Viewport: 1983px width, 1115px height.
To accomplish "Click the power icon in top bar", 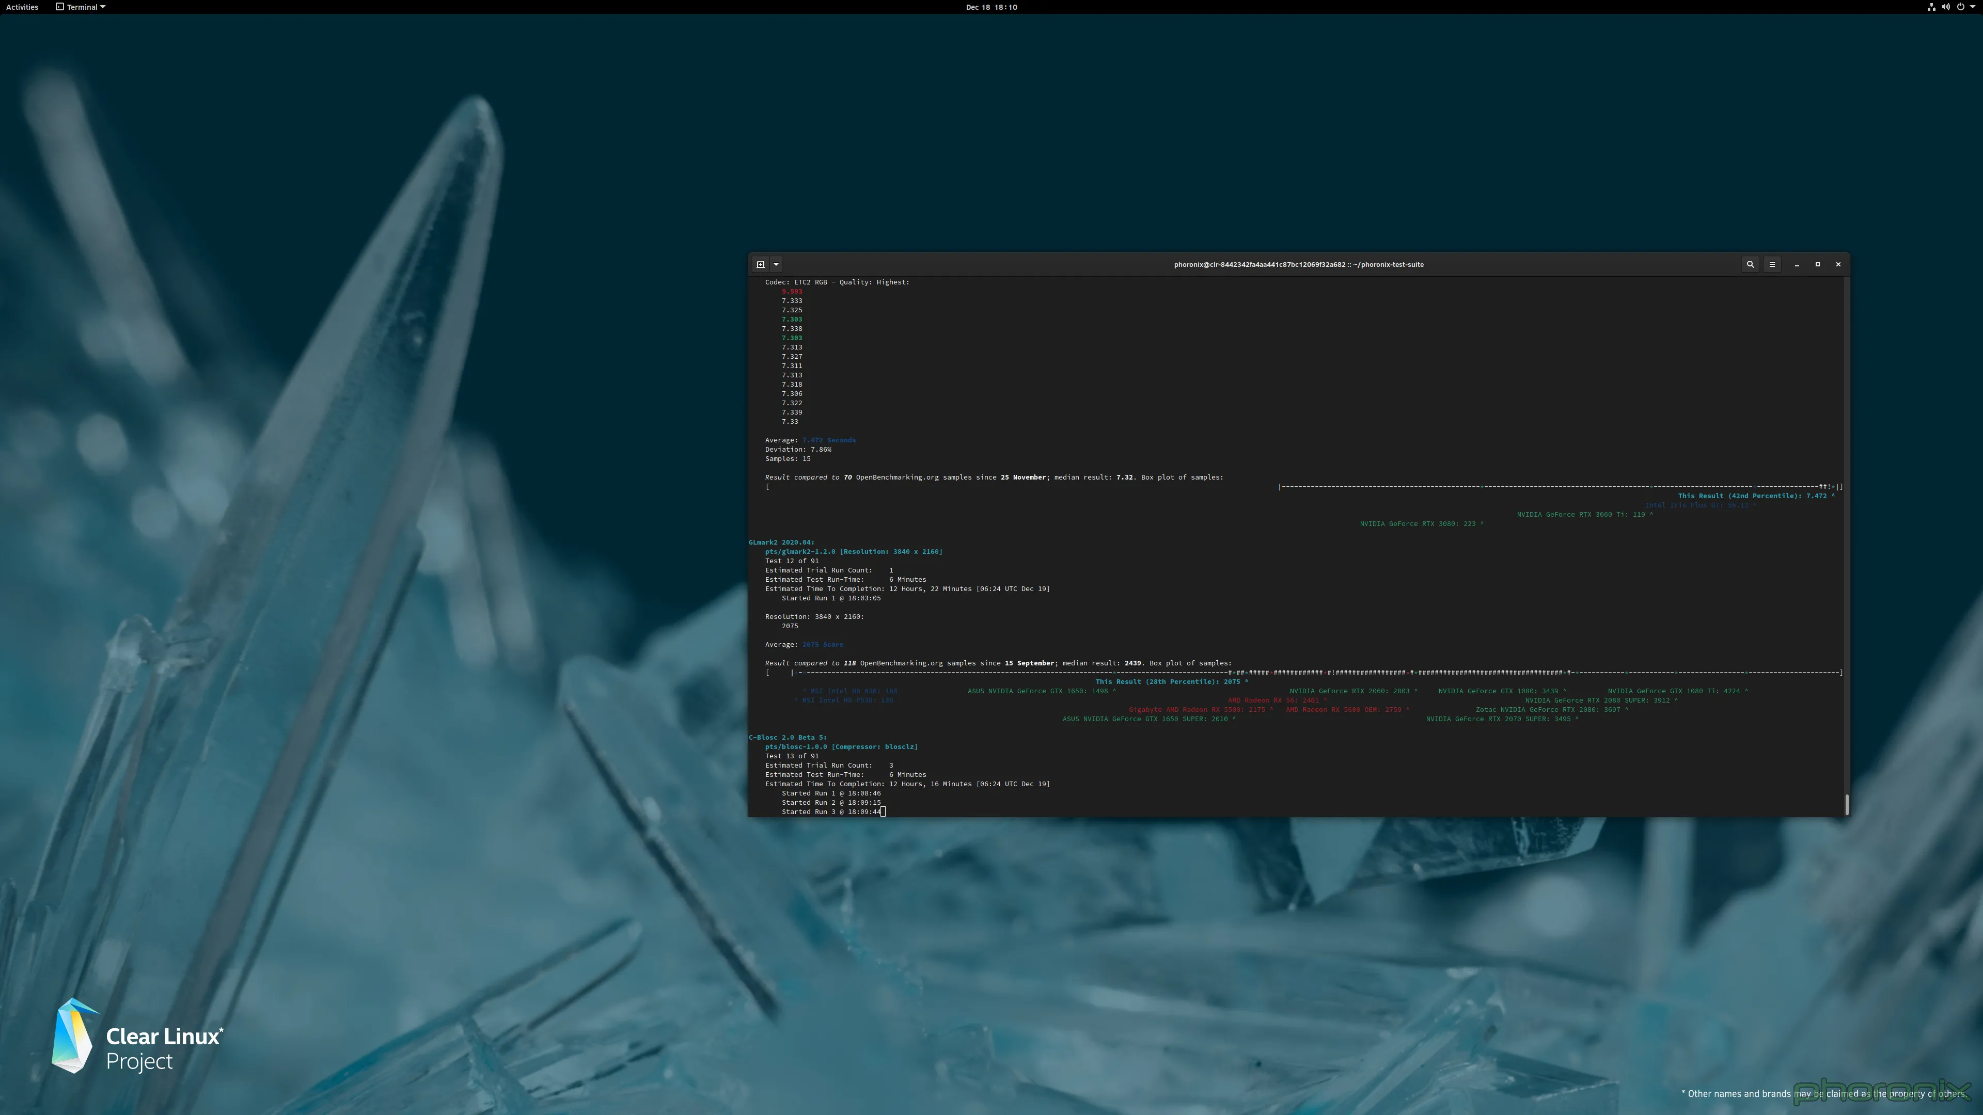I will (x=1960, y=7).
